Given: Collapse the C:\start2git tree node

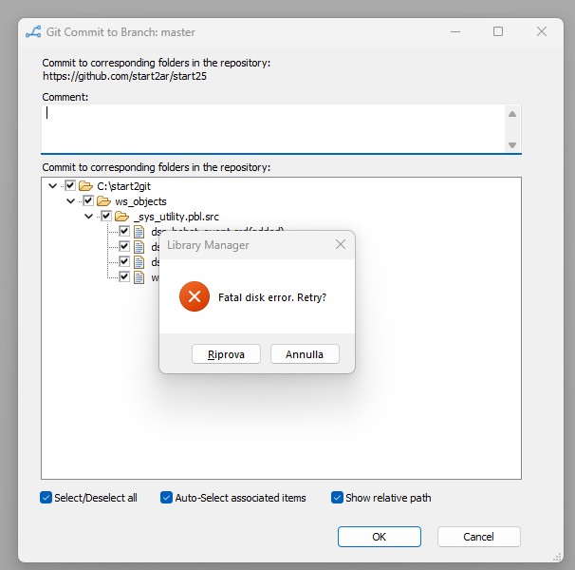Looking at the screenshot, I should 53,186.
